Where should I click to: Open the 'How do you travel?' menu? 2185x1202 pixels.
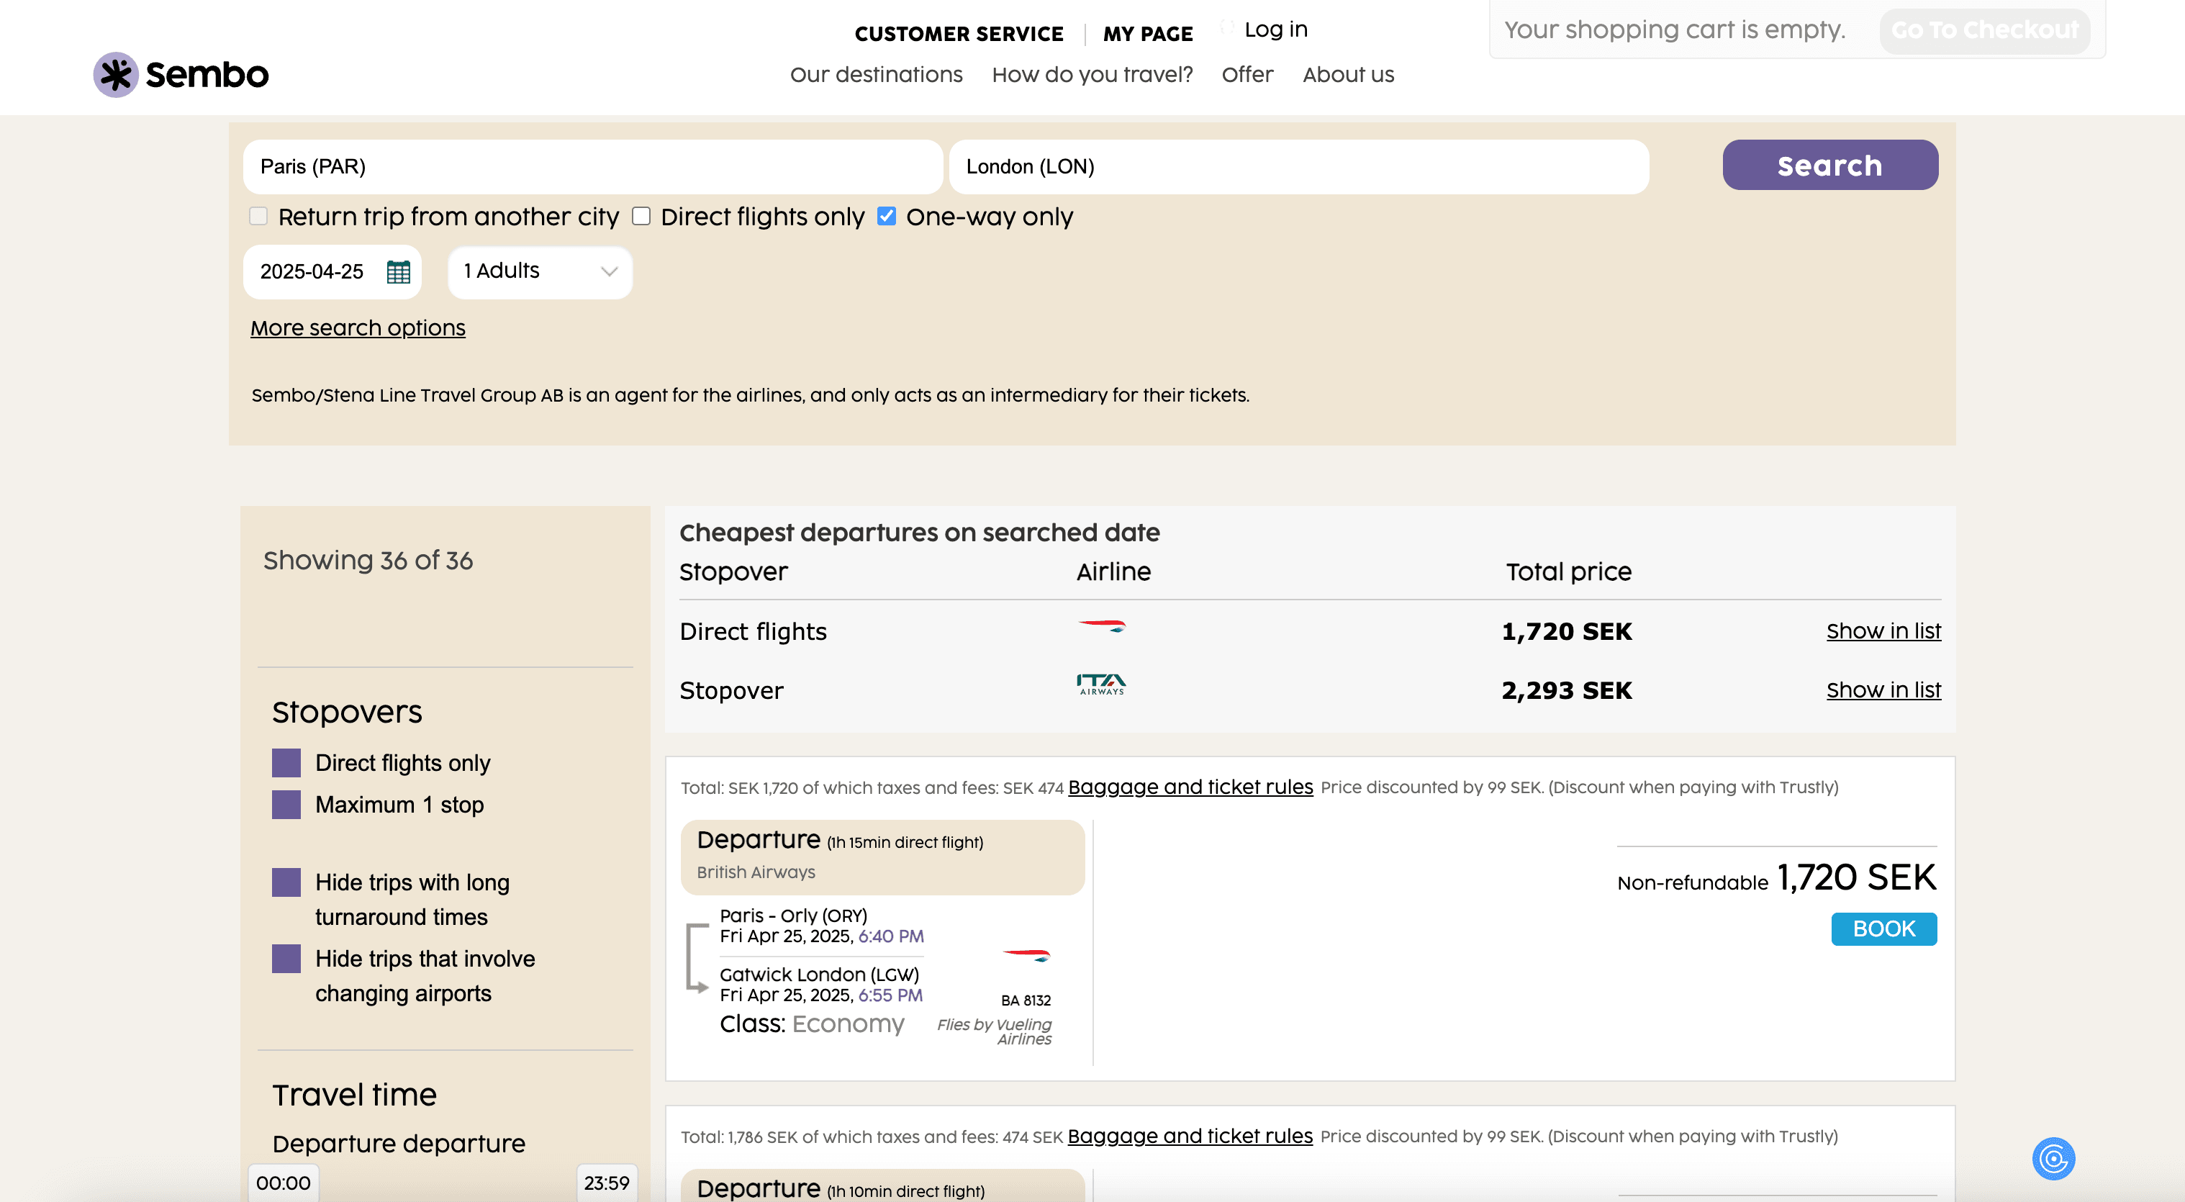point(1092,75)
